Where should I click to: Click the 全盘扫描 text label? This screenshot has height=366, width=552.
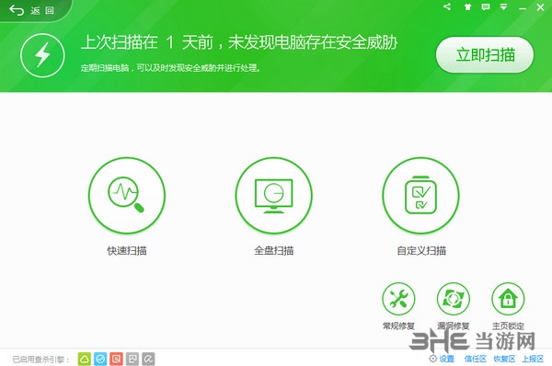click(x=274, y=250)
